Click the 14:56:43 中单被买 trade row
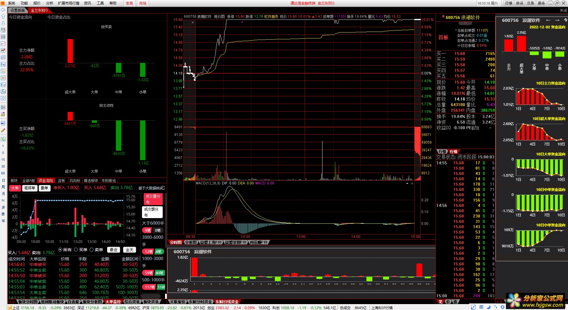 click(73, 264)
